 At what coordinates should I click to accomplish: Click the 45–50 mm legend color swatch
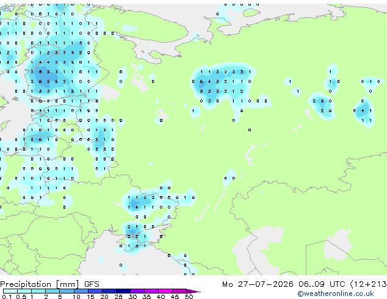[179, 291]
